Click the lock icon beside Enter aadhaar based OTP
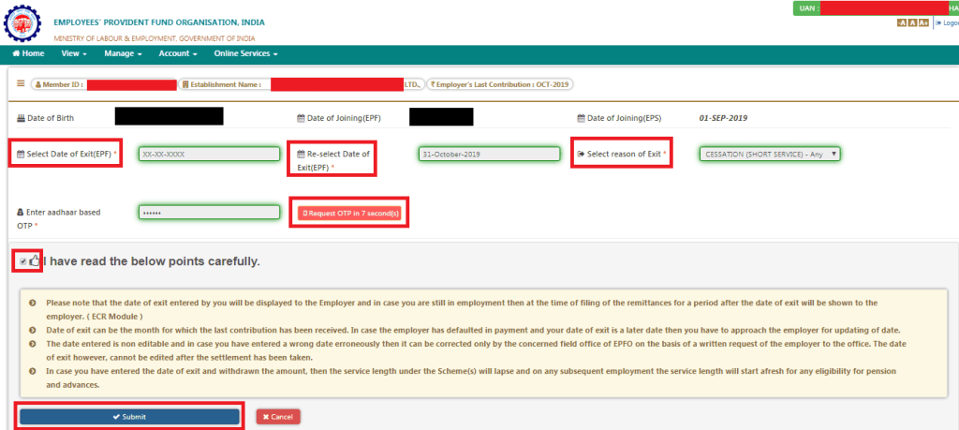Screen dimensions: 959x430 point(21,213)
